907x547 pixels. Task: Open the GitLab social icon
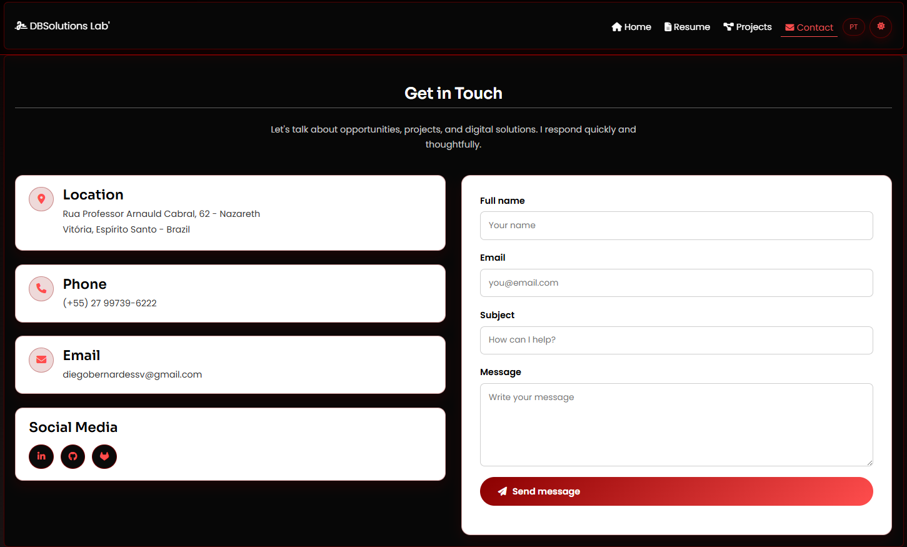point(104,456)
